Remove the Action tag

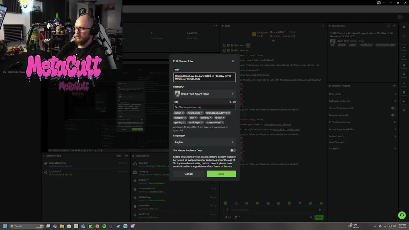pos(183,113)
